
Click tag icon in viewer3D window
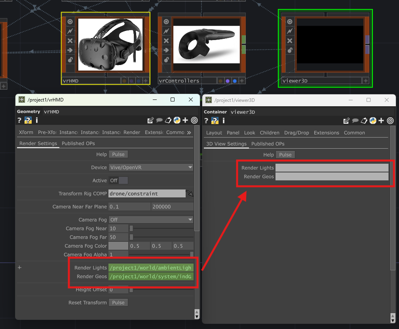click(364, 121)
